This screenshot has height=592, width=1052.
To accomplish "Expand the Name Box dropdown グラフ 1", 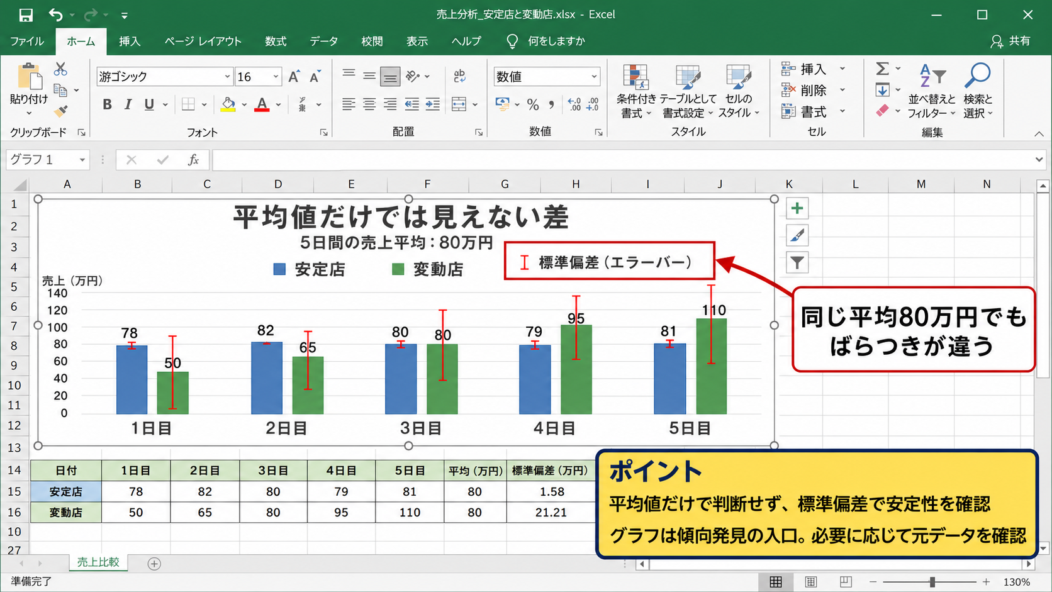I will click(82, 160).
